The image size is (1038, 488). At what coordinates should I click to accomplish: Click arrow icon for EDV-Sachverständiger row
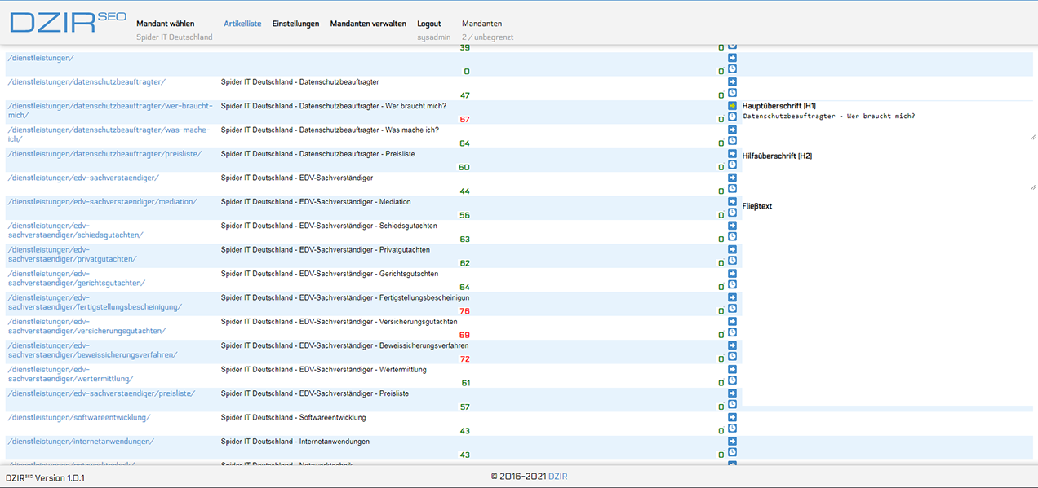point(732,178)
